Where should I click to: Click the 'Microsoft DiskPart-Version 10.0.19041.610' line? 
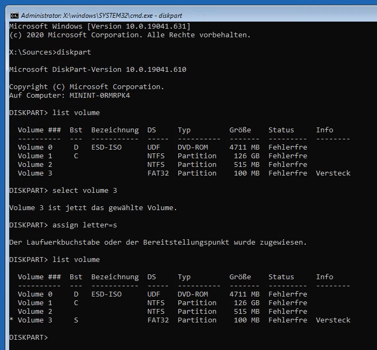pos(98,70)
